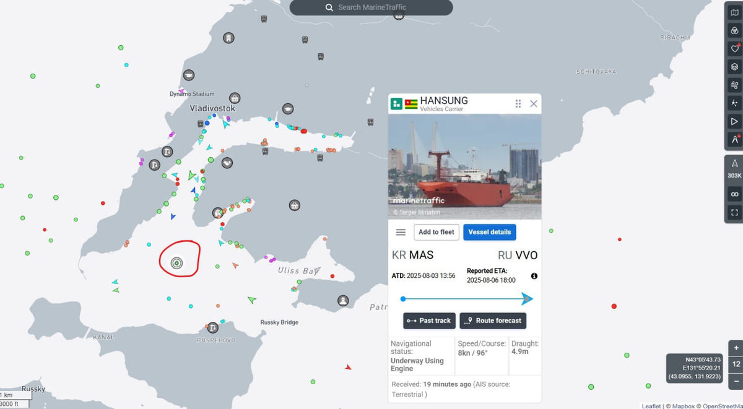
Task: Select the salmon arrow vessel marker
Action: click(x=235, y=265)
